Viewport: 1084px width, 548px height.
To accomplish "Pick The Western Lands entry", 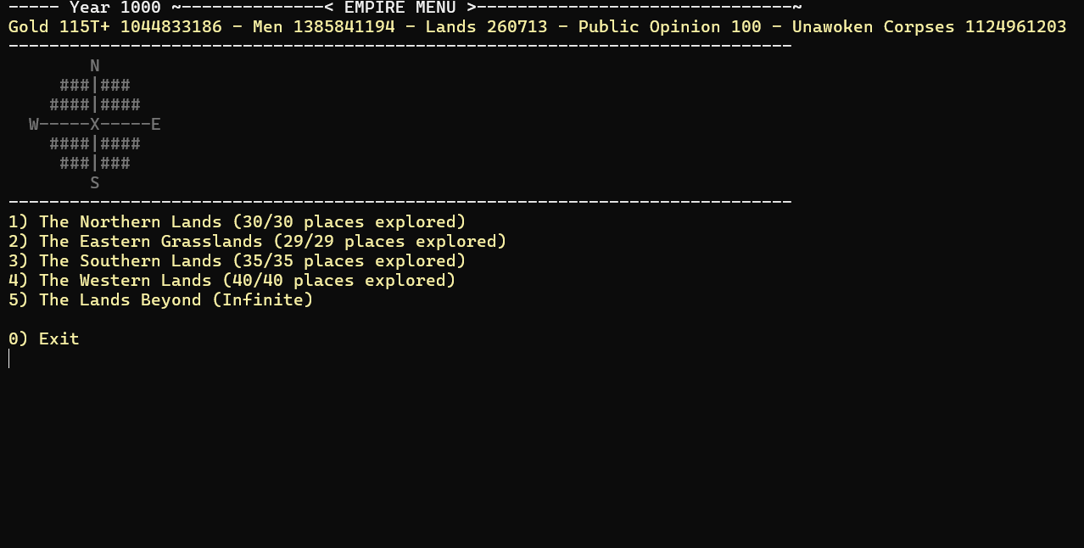I will (232, 281).
